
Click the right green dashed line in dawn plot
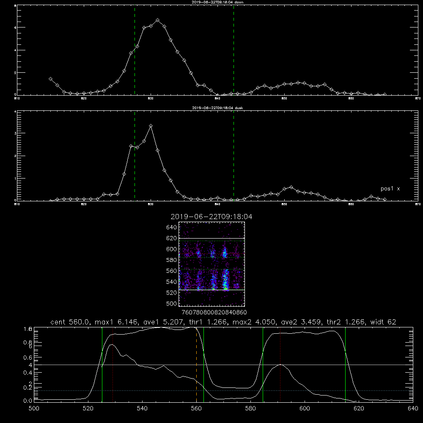click(x=233, y=50)
